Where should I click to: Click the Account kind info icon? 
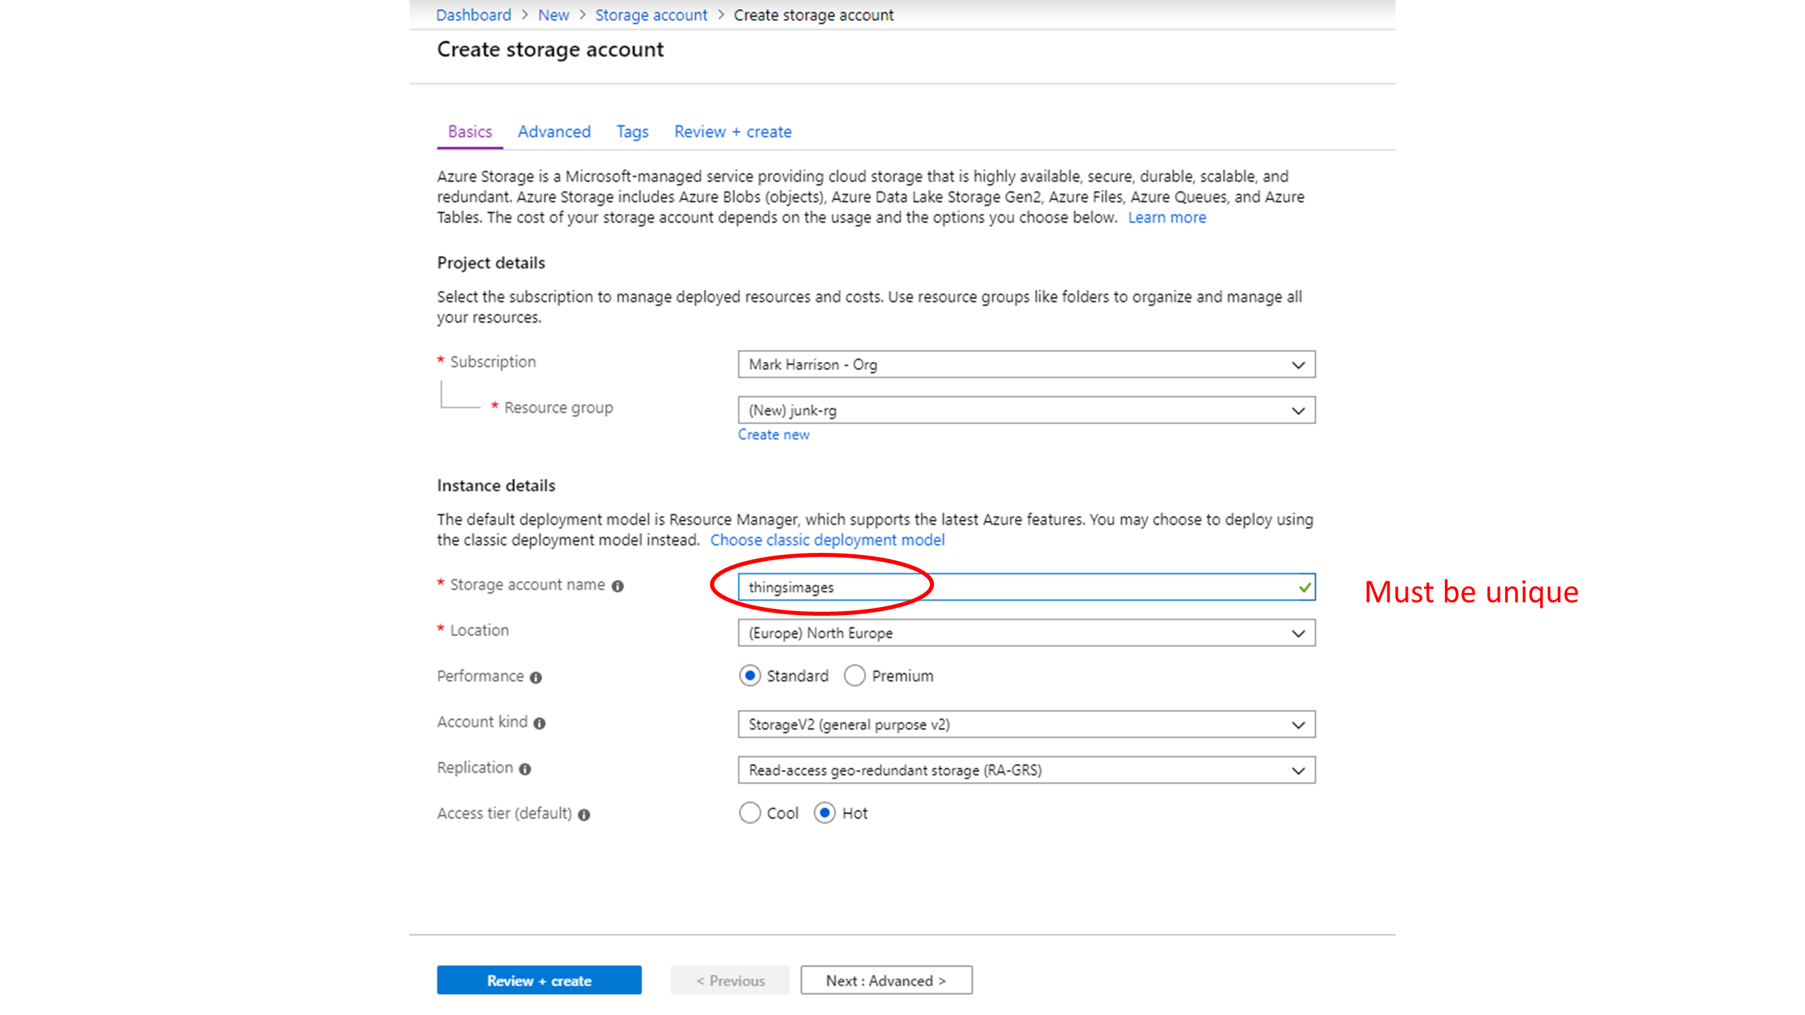[x=539, y=723]
